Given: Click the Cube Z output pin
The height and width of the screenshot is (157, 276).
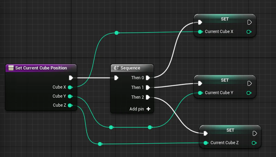Looking at the screenshot, I should 70,106.
